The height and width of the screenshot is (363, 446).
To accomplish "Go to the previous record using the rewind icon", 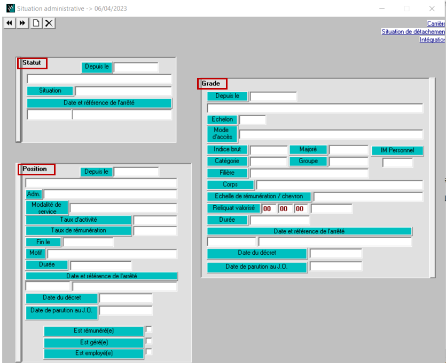I will coord(9,23).
